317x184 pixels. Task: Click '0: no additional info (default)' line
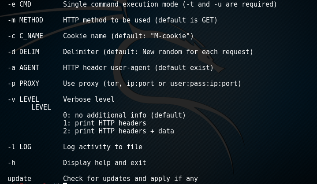coord(124,115)
